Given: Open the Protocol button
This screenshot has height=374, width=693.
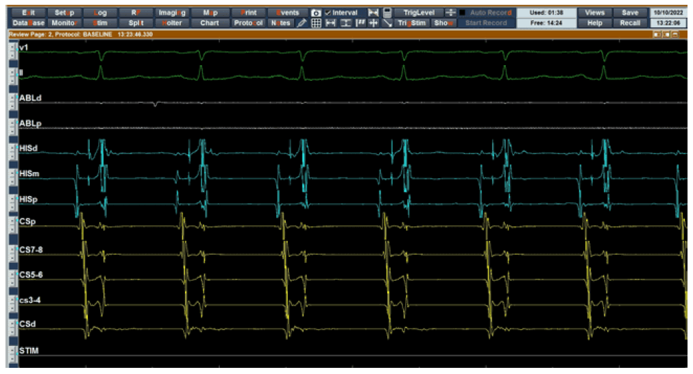Looking at the screenshot, I should [248, 23].
